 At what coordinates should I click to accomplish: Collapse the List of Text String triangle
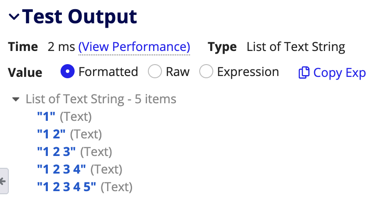16,99
